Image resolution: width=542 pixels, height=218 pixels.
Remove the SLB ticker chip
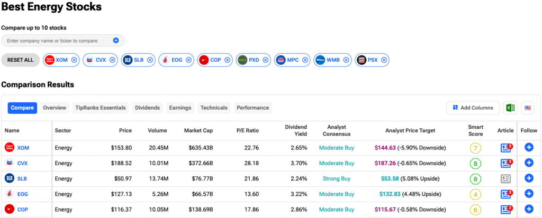[x=150, y=60]
